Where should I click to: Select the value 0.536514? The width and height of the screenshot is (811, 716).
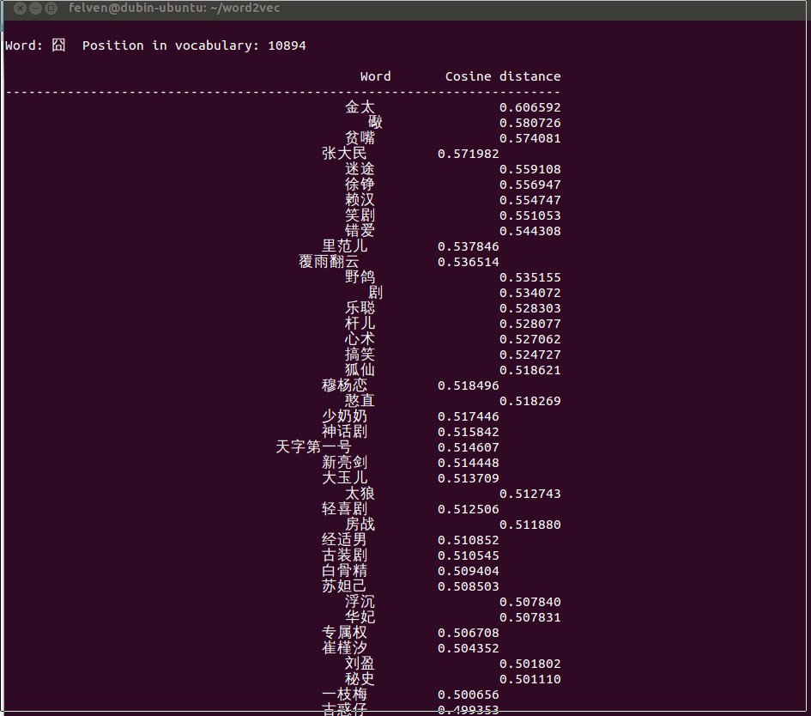click(x=468, y=263)
